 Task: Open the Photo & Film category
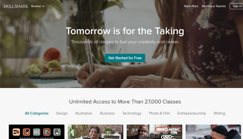159,113
